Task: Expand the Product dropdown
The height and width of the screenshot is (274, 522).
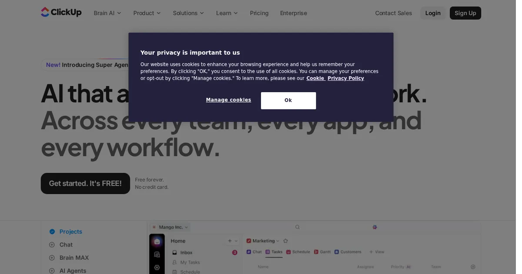Action: [x=147, y=13]
